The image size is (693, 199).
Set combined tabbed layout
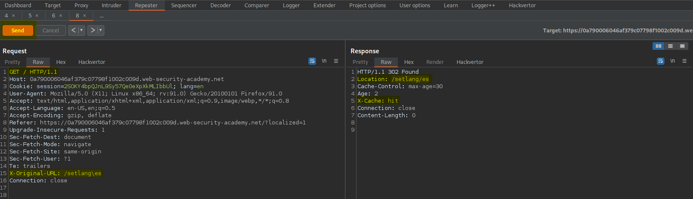tap(682, 46)
